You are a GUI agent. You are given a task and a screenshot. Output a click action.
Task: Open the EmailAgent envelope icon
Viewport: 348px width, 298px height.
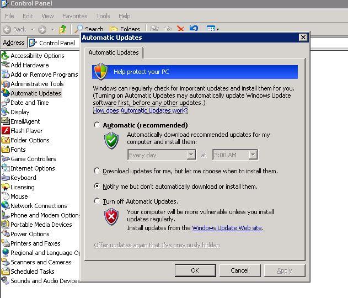point(5,121)
